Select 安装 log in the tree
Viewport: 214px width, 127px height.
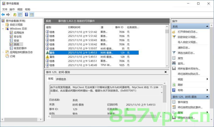pos(16,40)
